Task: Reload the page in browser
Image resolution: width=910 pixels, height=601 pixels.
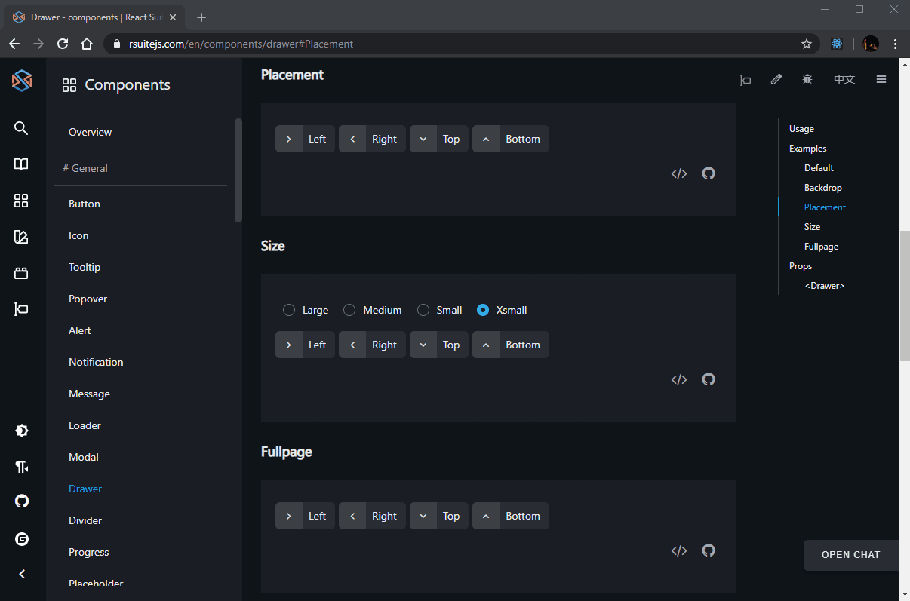Action: (63, 44)
